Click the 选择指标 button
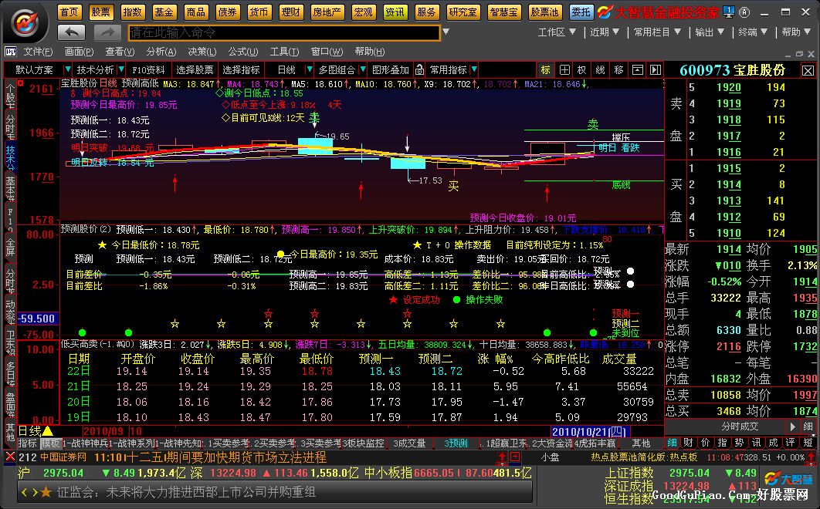 tap(241, 70)
